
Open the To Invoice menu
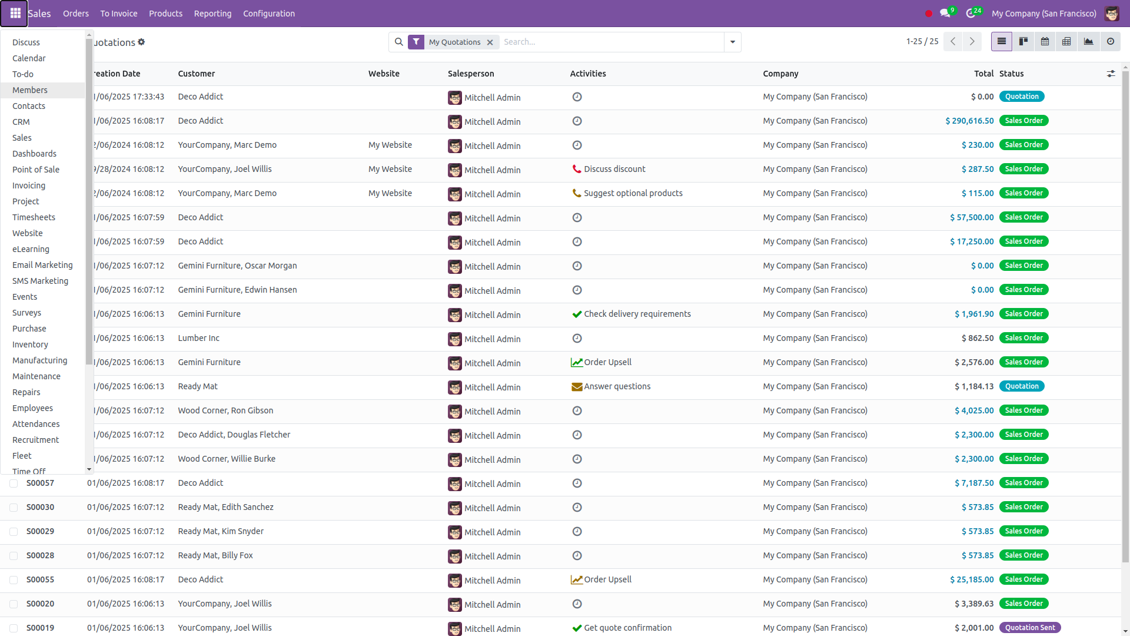pos(119,13)
